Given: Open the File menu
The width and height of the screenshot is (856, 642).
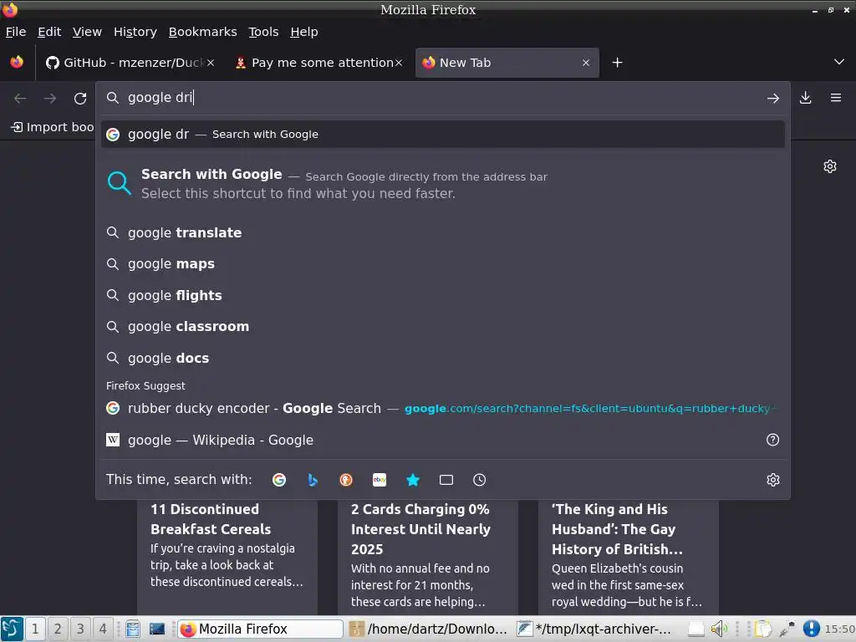Looking at the screenshot, I should pos(16,32).
